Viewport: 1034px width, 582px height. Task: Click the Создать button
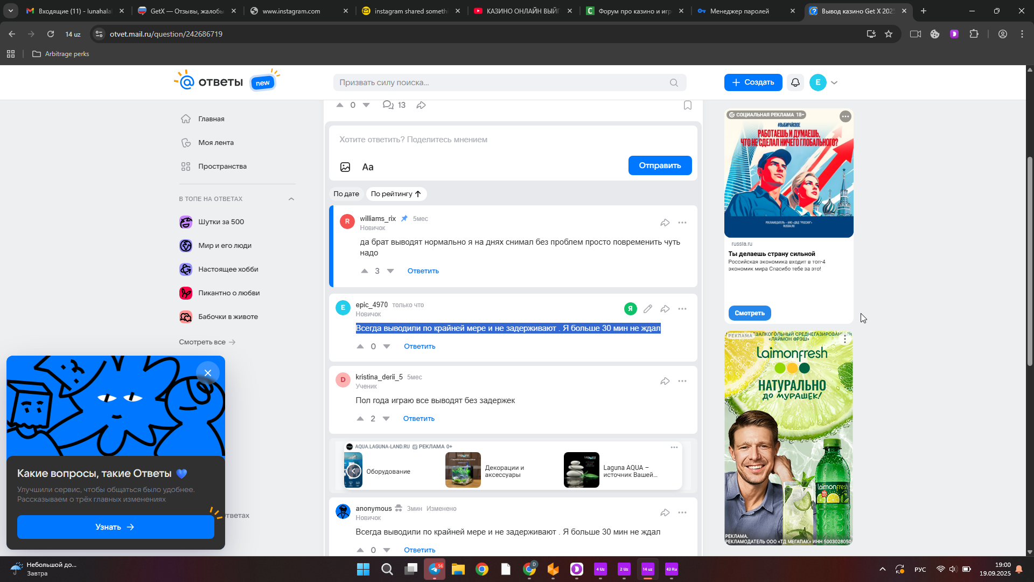(753, 82)
